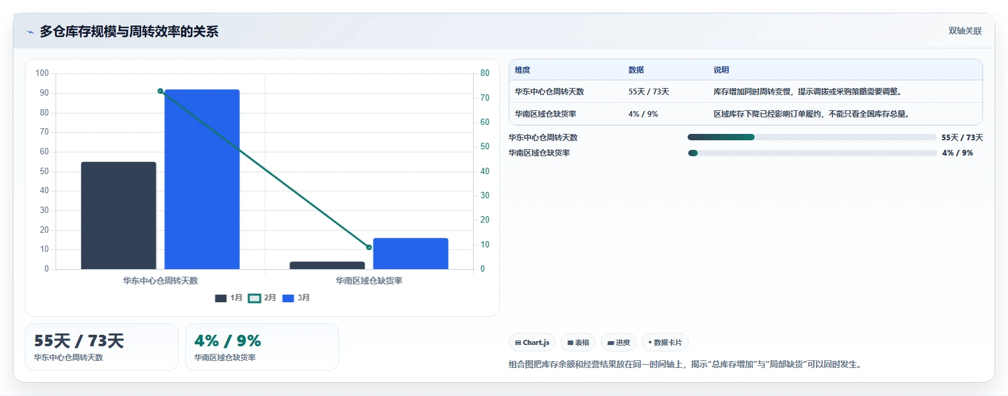Click the 表格 tag
Viewport: 1008px width, 396px height.
tap(578, 342)
